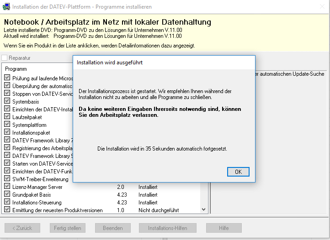Toggle Ermittlung der neuesten Produktversionen checkbox

[x=7, y=209]
